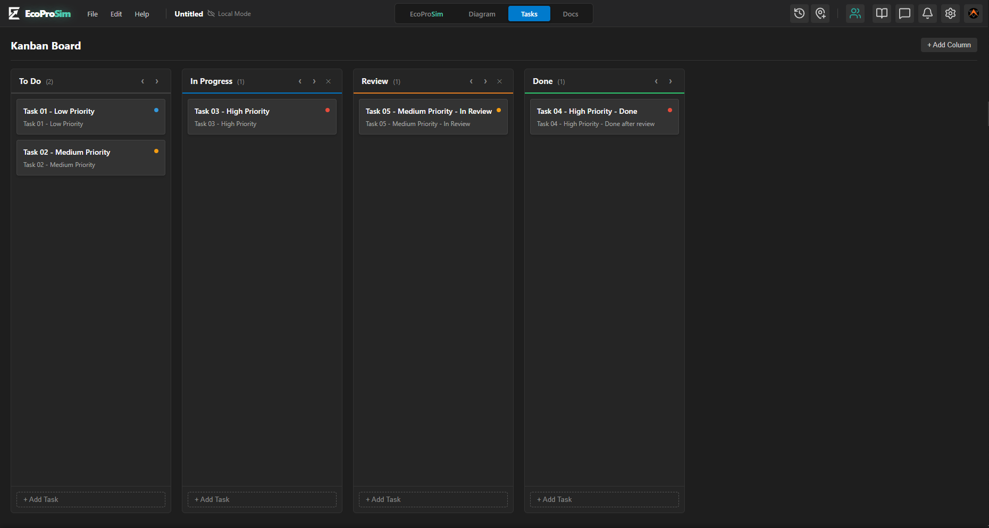Click orange priority dot on Task 02
The image size is (989, 528).
pyautogui.click(x=156, y=151)
